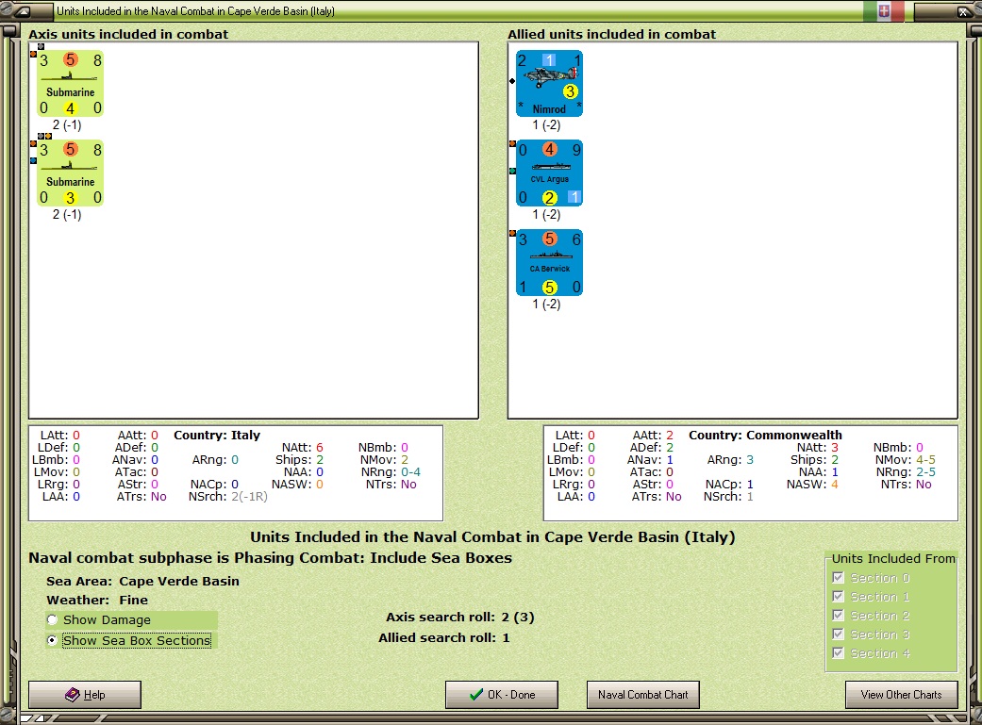Click the book icon on Help button
Viewport: 982px width, 725px height.
(73, 694)
